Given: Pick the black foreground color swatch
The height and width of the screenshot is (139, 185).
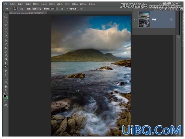Looking at the screenshot, I should (x=5, y=96).
